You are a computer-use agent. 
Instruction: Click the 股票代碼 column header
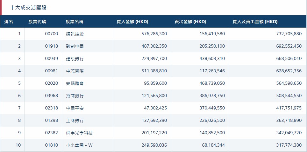37,22
